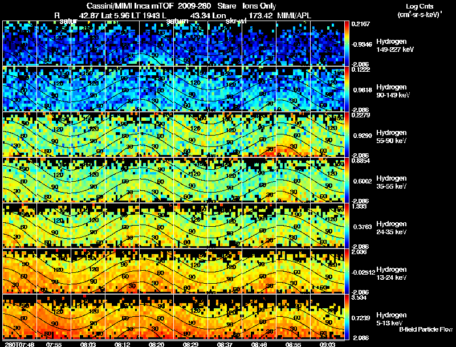Viewport: 456px width, 347px height.
Task: Click the color bar of the 149-227 keV row
Action: pyautogui.click(x=347, y=43)
